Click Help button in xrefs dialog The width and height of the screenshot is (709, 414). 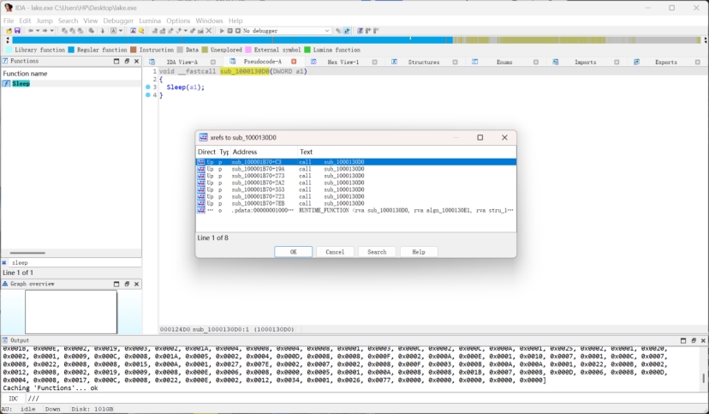(x=418, y=252)
